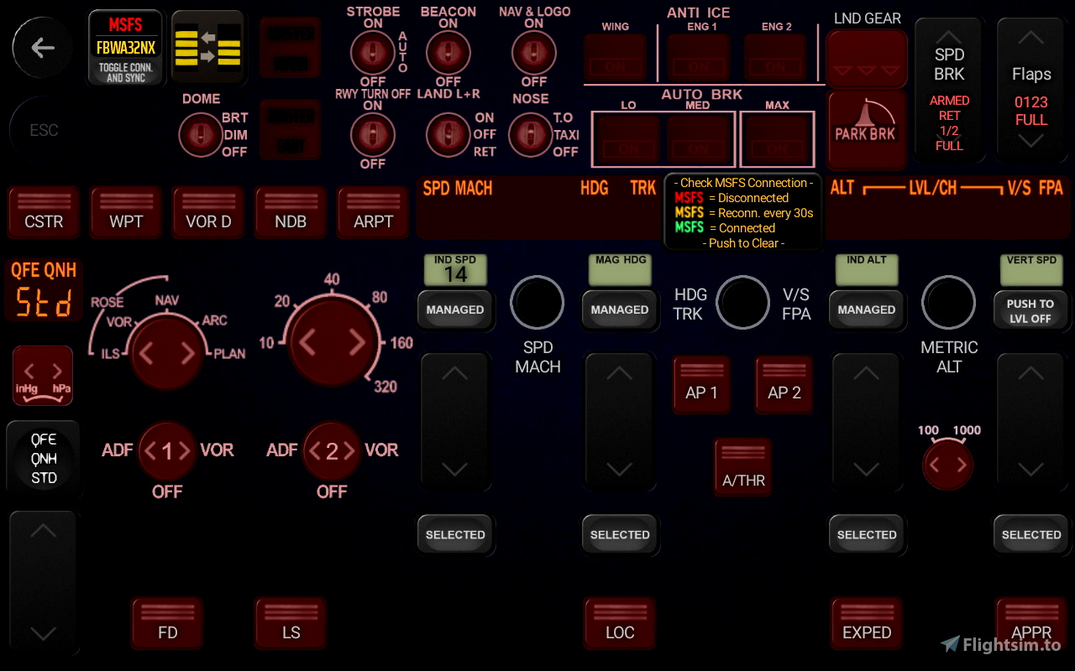Lower baro setting with the bottom-left slider down arrow
Viewport: 1075px width, 671px height.
(43, 633)
